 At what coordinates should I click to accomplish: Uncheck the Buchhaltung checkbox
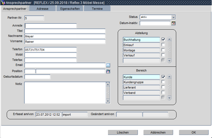click(163, 40)
